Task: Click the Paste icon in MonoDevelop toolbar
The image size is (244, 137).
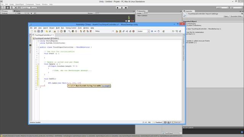Action: (x=61, y=31)
